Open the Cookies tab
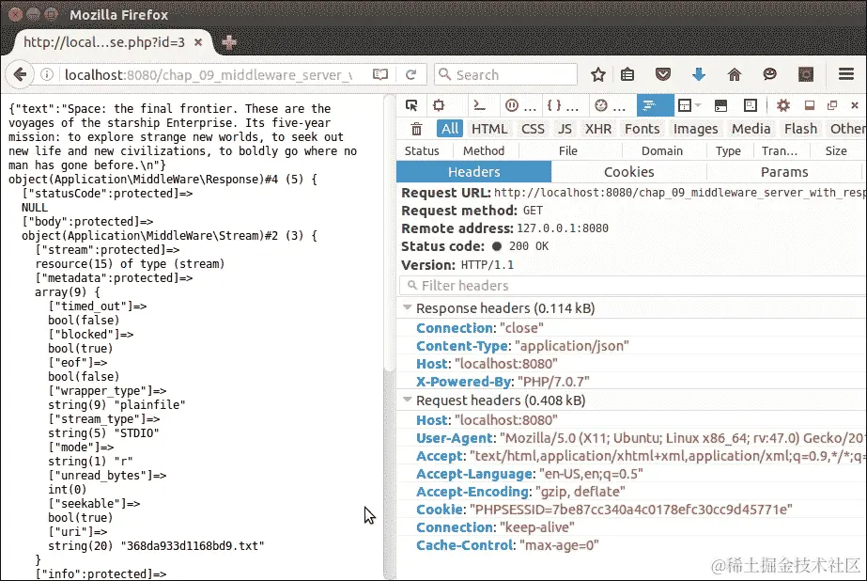The image size is (867, 581). [x=628, y=172]
